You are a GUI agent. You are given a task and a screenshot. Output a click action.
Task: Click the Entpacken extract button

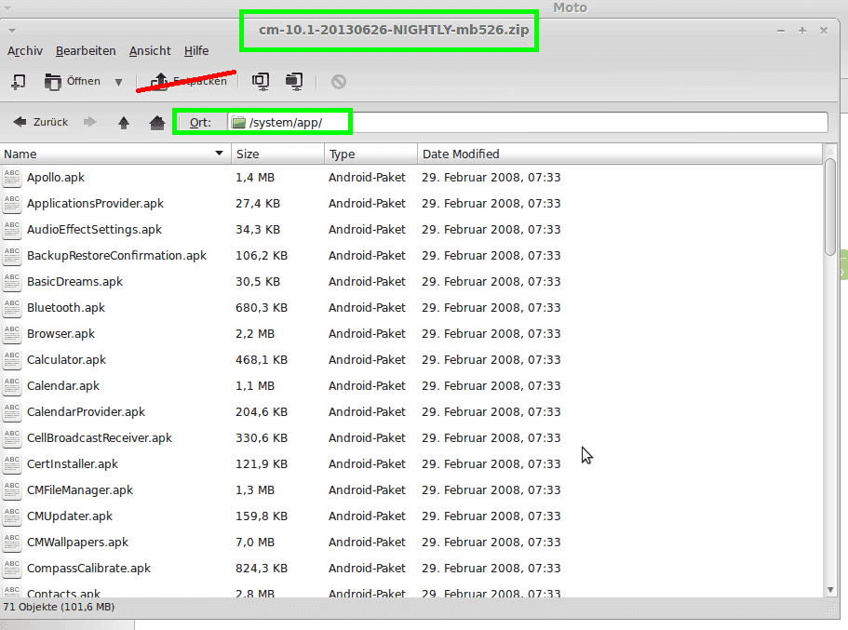click(x=188, y=82)
